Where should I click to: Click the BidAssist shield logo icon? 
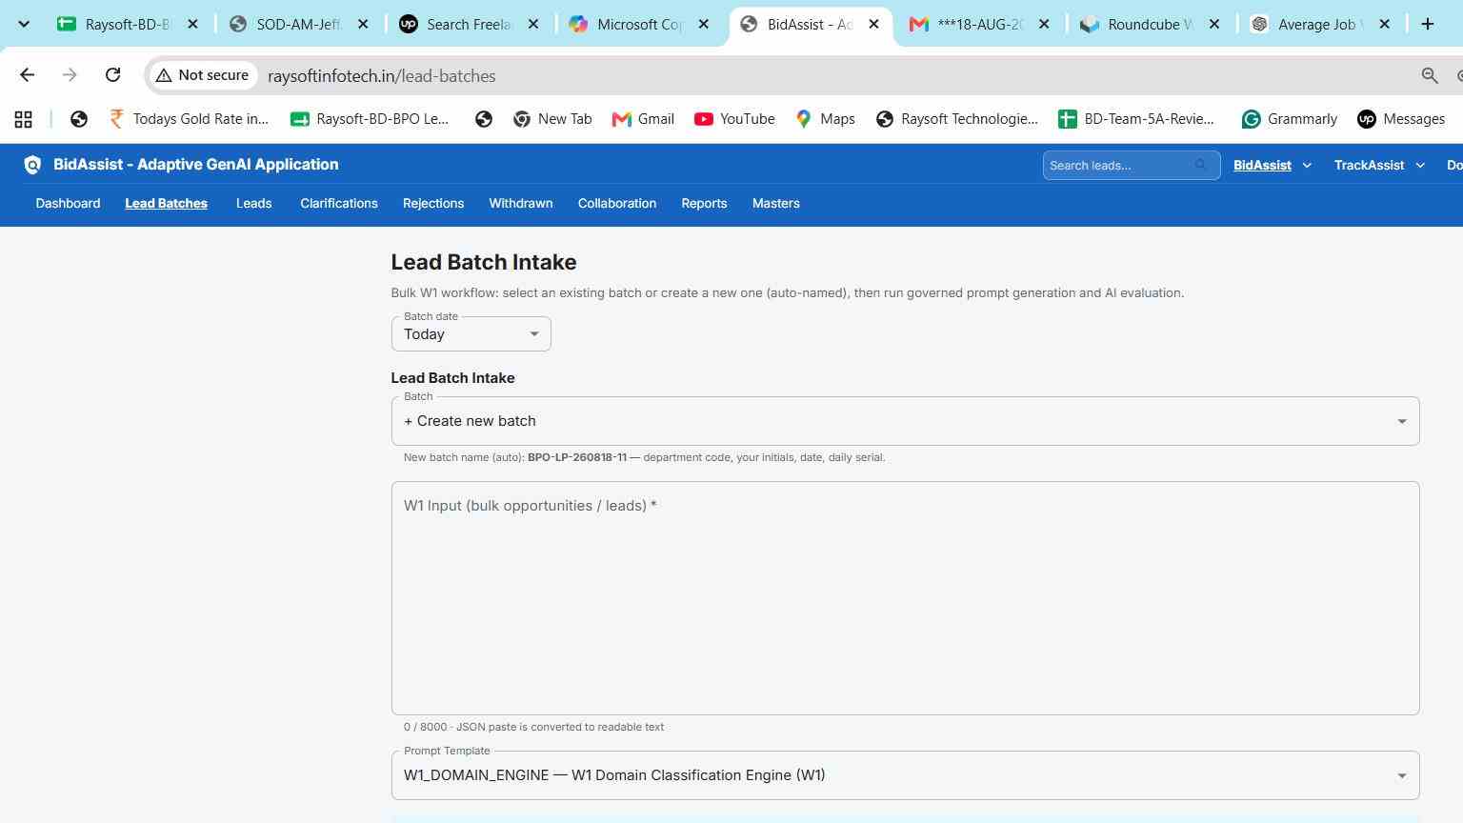(32, 165)
